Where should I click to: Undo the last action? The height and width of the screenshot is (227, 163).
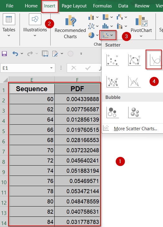pyautogui.click(x=15, y=54)
